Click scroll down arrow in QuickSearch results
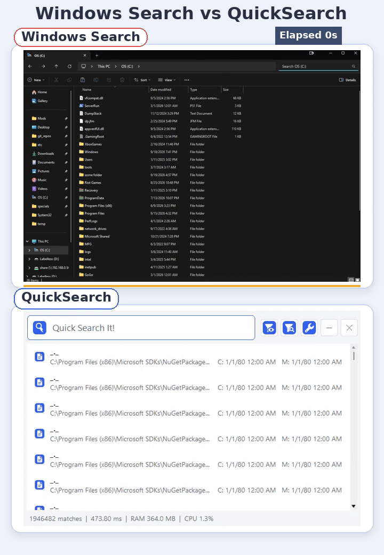Screen dimensions: 384x555 click(x=353, y=506)
